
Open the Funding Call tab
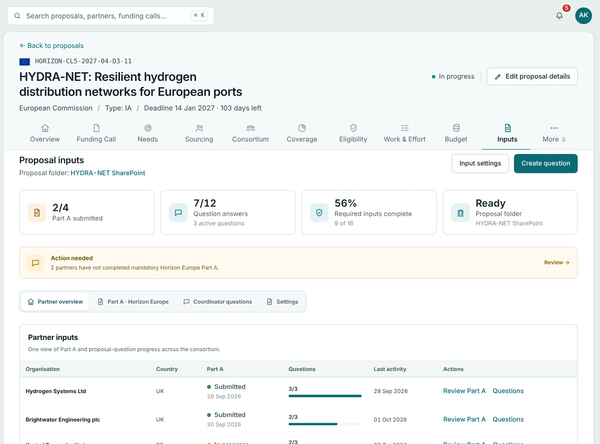tap(96, 134)
